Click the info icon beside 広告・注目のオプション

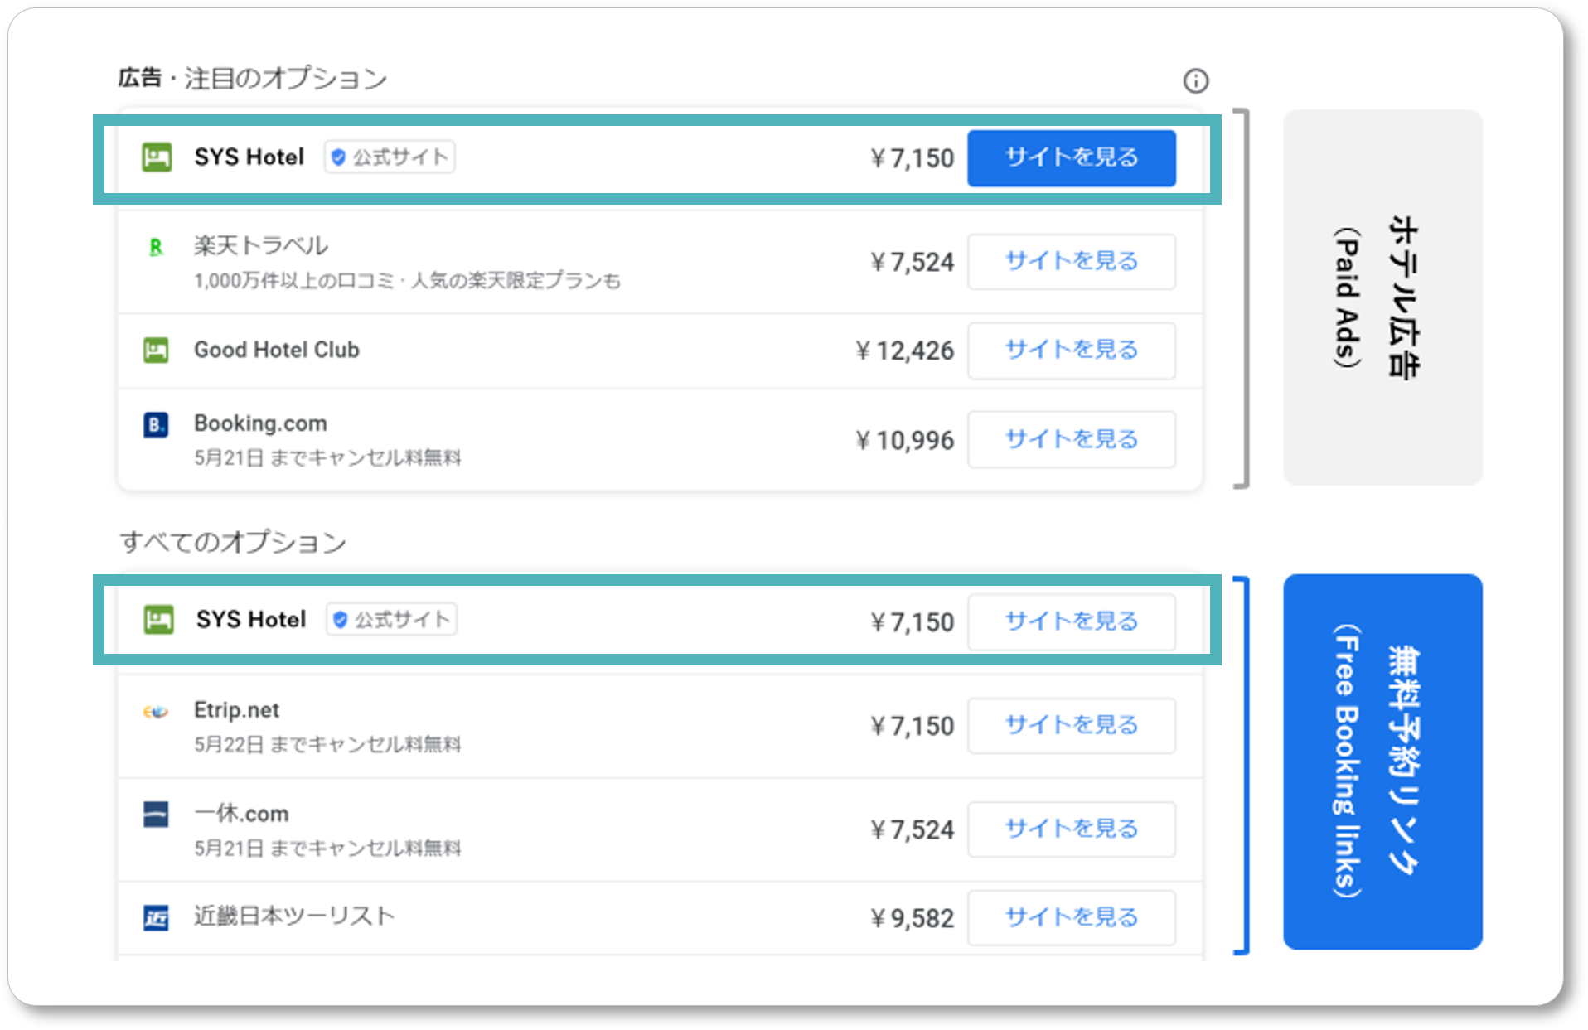pyautogui.click(x=1195, y=80)
